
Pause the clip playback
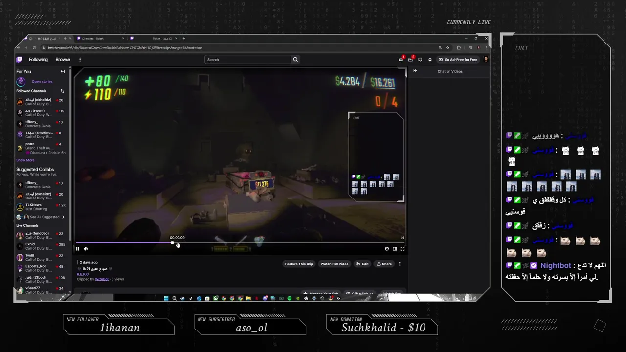click(x=78, y=249)
